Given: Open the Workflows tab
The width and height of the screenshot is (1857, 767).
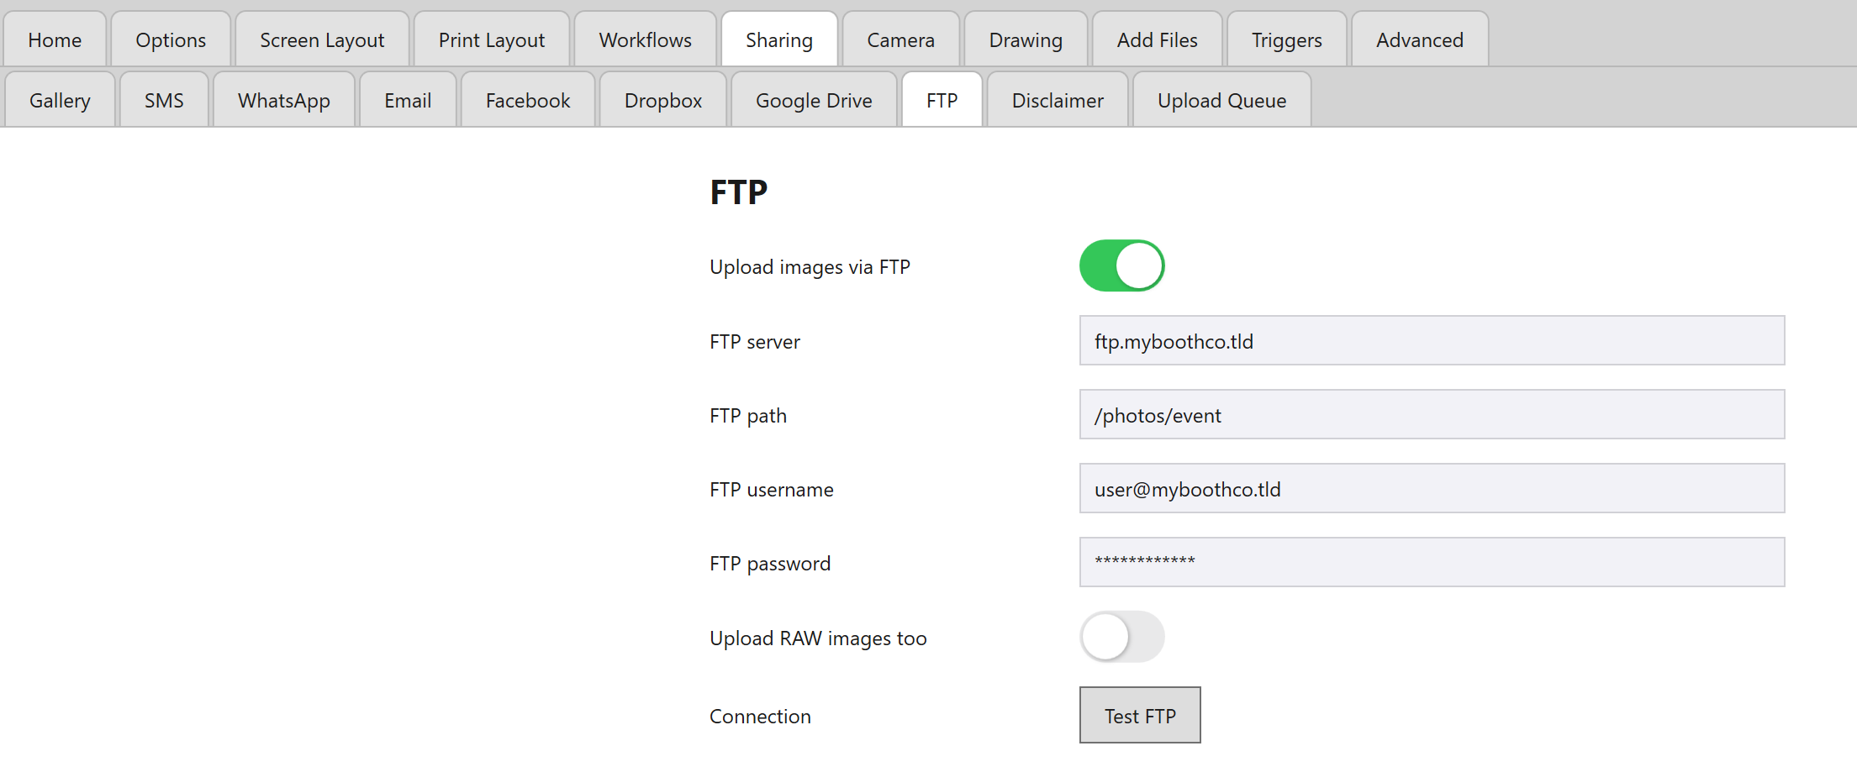Looking at the screenshot, I should tap(646, 39).
